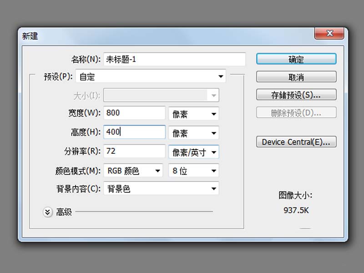The image size is (364, 273).
Task: Click the 新建 dialog title text
Action: 30,36
